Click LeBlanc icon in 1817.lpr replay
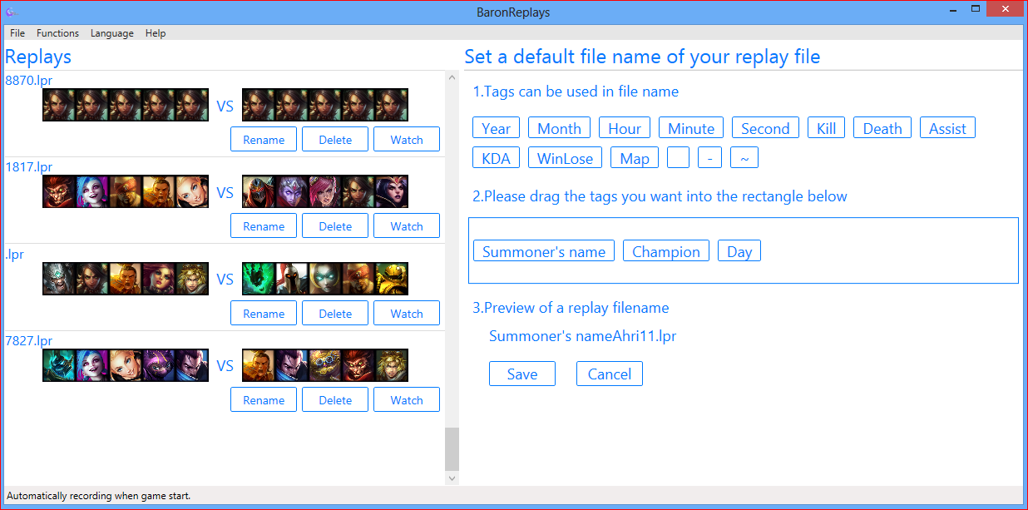The image size is (1028, 510). (x=392, y=192)
